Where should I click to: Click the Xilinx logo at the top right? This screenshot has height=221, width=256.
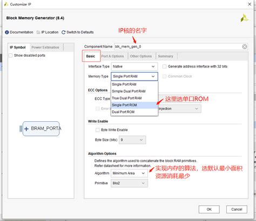pos(244,18)
